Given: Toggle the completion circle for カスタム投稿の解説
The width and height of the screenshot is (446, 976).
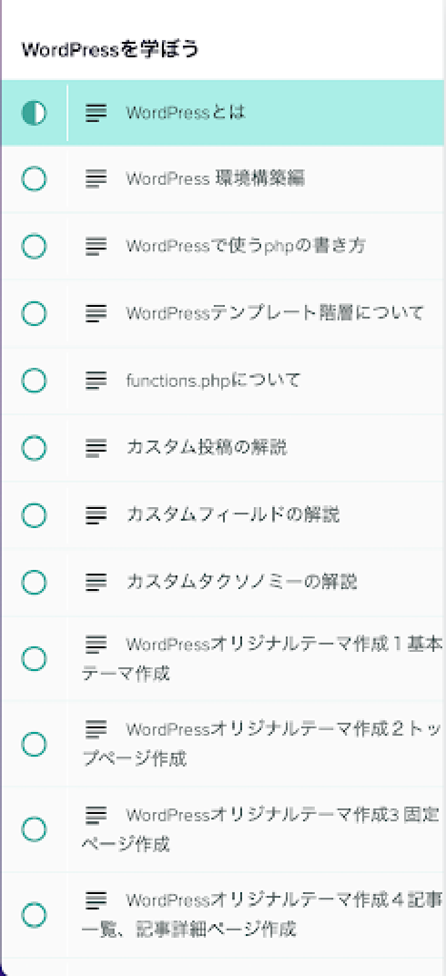Looking at the screenshot, I should pos(34,447).
